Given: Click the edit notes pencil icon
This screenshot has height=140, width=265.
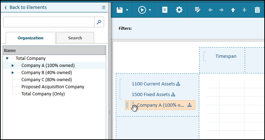Looking at the screenshot, I should 198,10.
